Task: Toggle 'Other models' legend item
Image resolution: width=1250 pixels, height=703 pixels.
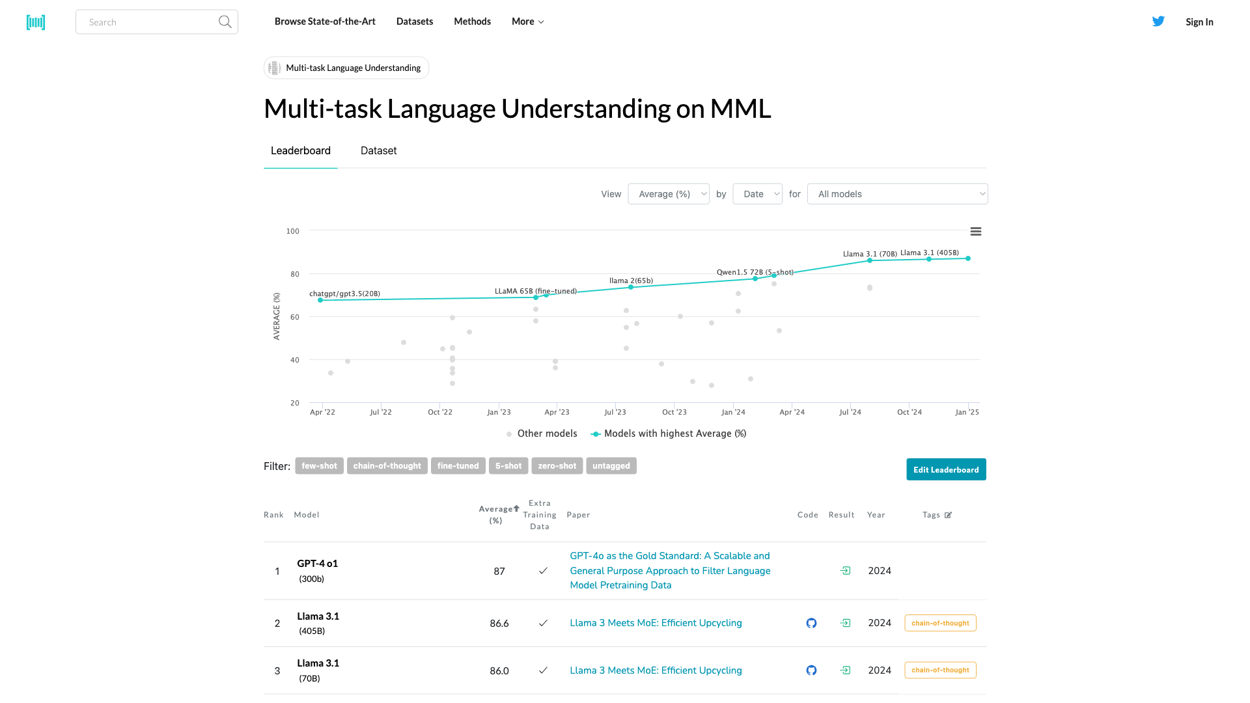Action: (x=542, y=434)
